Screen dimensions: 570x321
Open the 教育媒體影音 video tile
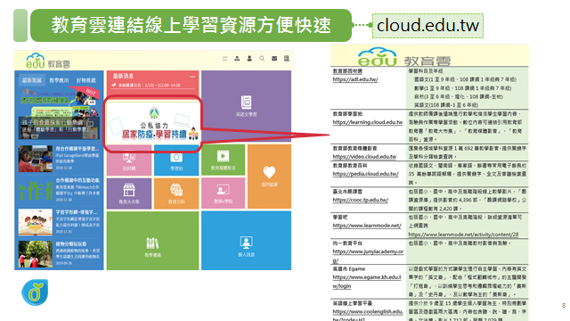tap(224, 160)
